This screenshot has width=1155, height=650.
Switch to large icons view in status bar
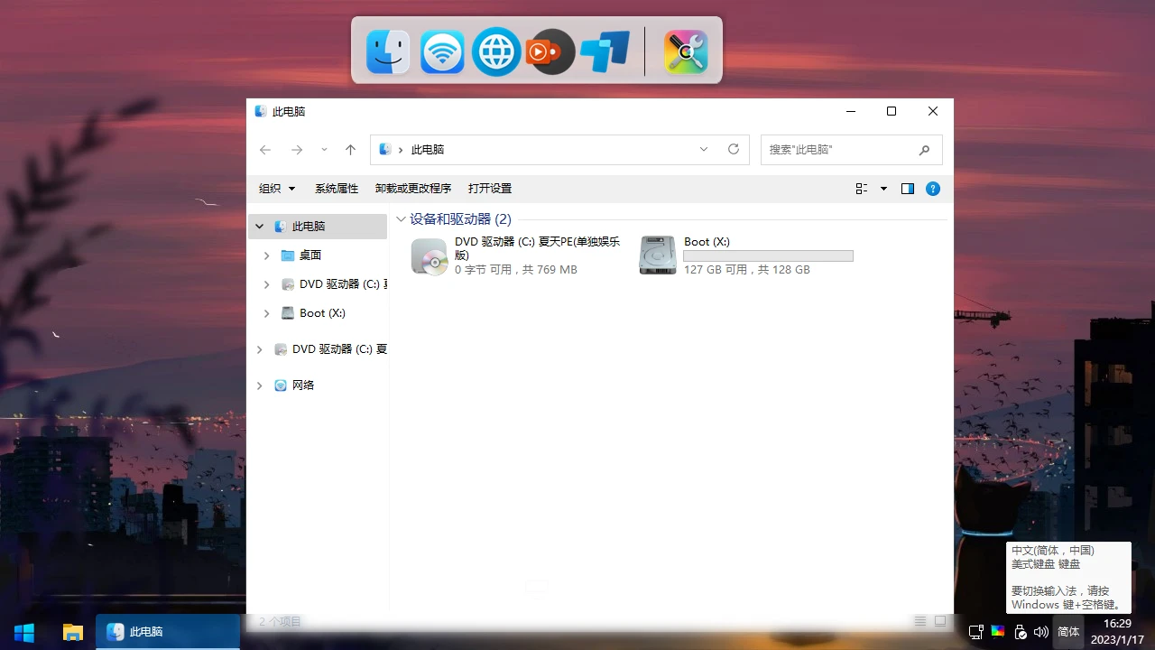pos(940,621)
